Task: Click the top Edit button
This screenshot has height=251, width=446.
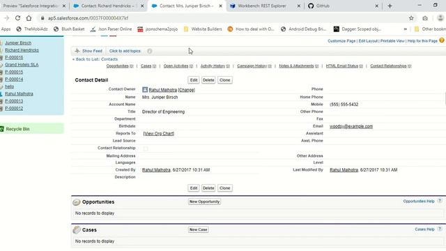Action: (194, 80)
